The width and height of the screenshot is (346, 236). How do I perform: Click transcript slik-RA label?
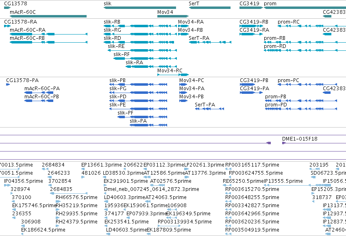(135, 63)
